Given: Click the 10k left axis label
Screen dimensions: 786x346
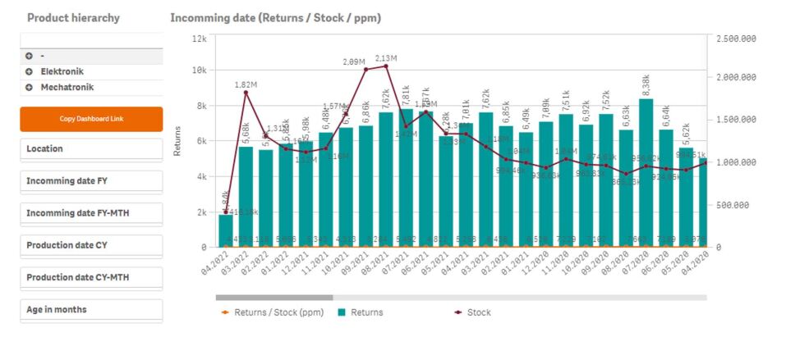Looking at the screenshot, I should tap(200, 70).
